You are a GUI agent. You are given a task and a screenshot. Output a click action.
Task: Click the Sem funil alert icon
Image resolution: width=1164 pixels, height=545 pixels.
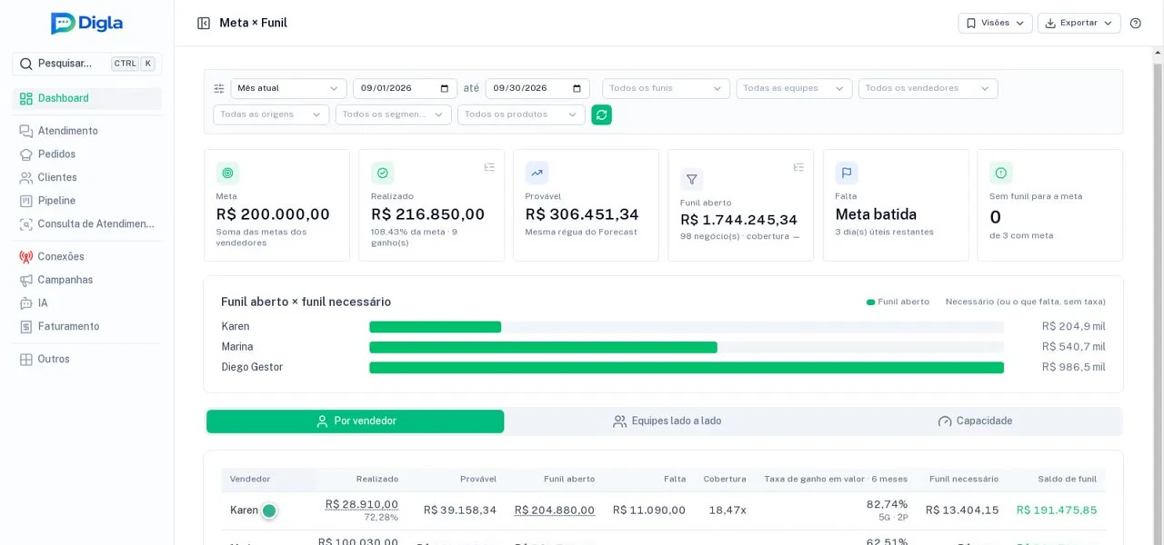point(1001,173)
